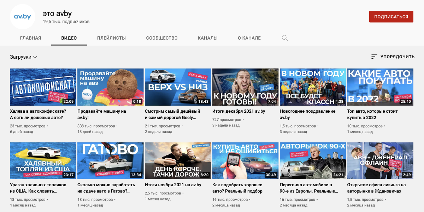The height and width of the screenshot is (212, 424).
Task: Open the title Итоги декабря 2021 av.by
Action: pyautogui.click(x=239, y=111)
